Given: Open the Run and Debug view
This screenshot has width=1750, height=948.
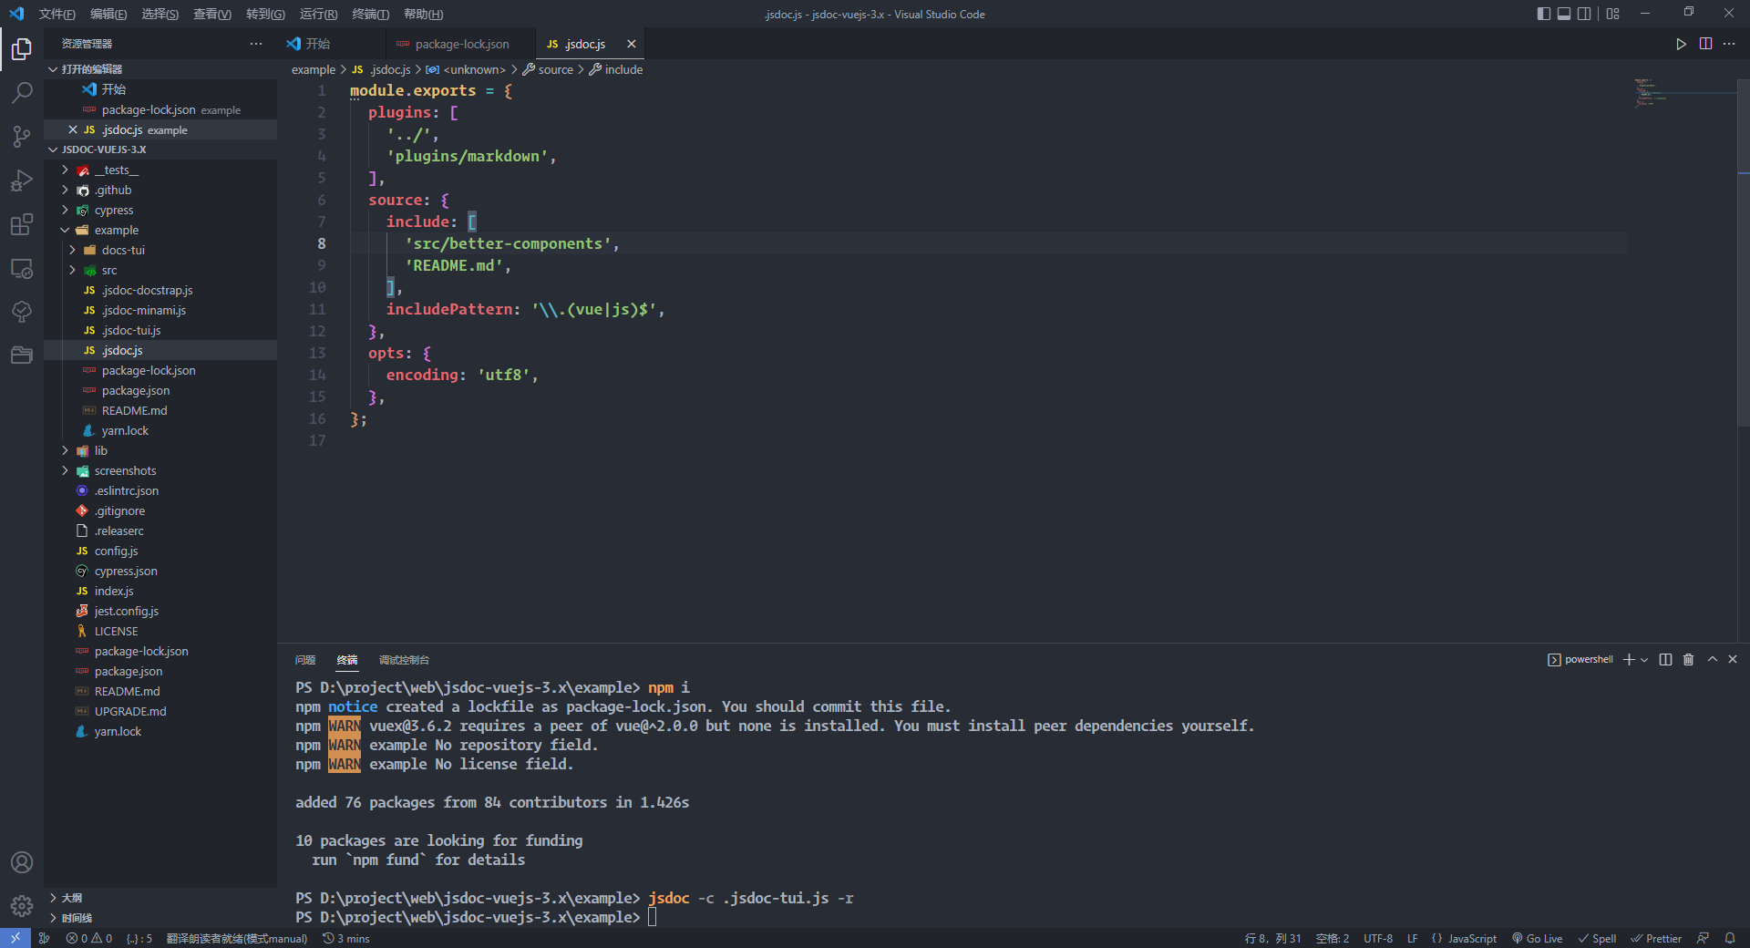Looking at the screenshot, I should click(x=22, y=180).
